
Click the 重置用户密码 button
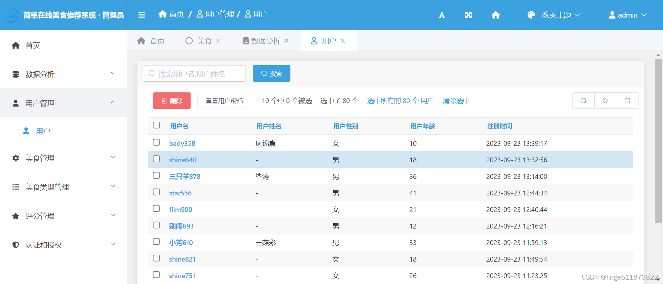point(224,101)
